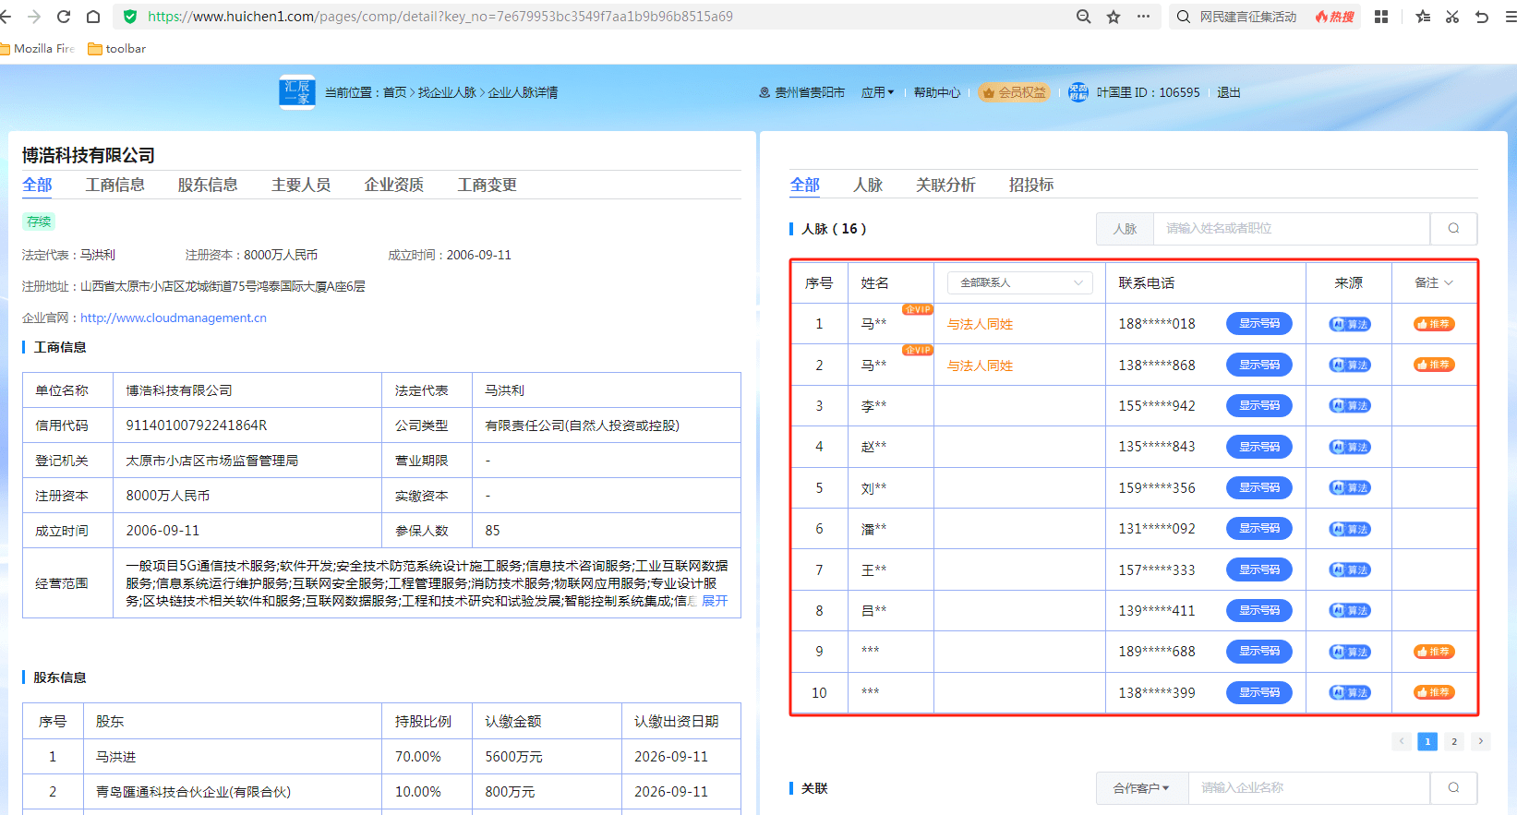Click the undo arrow icon in toolbar

[x=1482, y=17]
